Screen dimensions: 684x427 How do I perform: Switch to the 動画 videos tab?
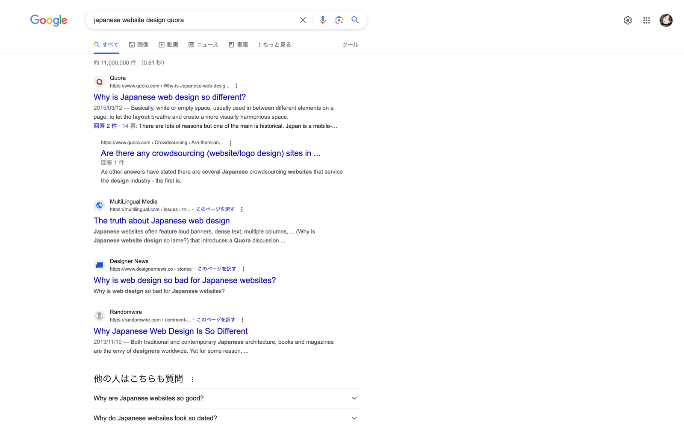tap(168, 45)
